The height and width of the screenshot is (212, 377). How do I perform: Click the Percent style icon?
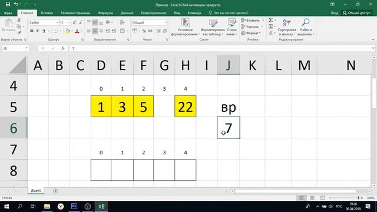point(144,31)
